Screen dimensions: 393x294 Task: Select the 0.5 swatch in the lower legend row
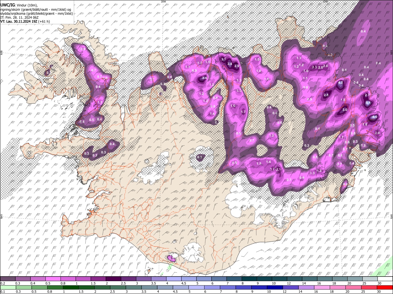(39, 288)
